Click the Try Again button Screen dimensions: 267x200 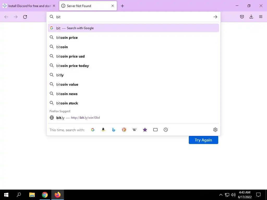point(203,140)
